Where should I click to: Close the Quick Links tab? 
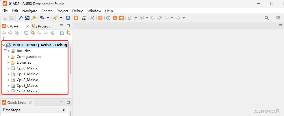pyautogui.click(x=30, y=102)
